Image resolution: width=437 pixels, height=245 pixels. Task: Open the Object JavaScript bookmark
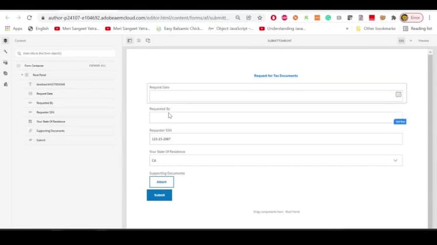pos(231,29)
